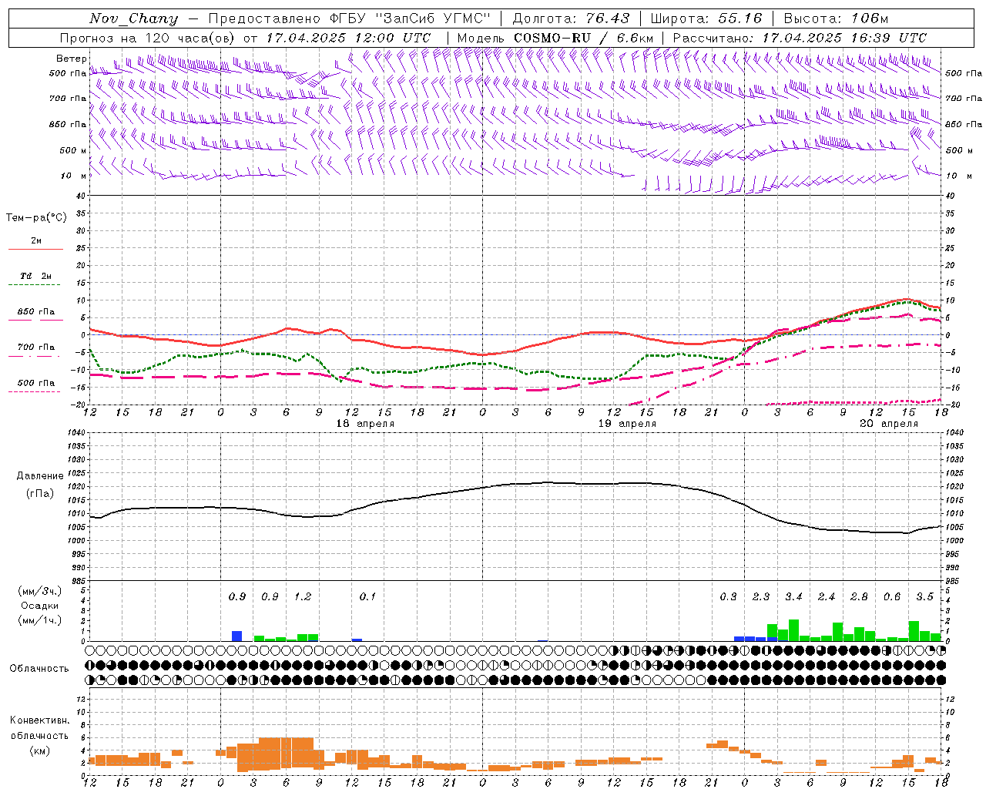Click the 3-hour precipitation value 2.4
Viewport: 986px width, 789px height.
(x=827, y=597)
